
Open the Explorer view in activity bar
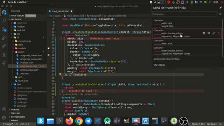pyautogui.click(x=4, y=12)
